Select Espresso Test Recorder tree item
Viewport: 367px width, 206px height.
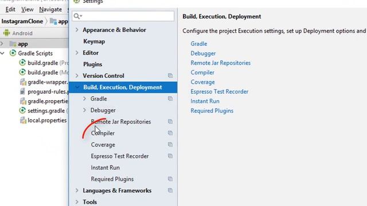[120, 156]
